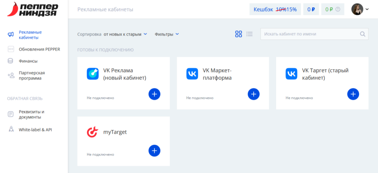The width and height of the screenshot is (378, 173).
Task: Open the user profile avatar menu
Action: (x=360, y=10)
